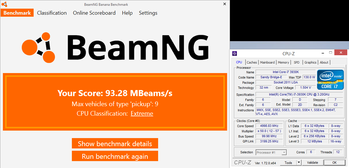Switch to the Memory tab in CPU-Z
This screenshot has width=349, height=168.
[x=283, y=62]
